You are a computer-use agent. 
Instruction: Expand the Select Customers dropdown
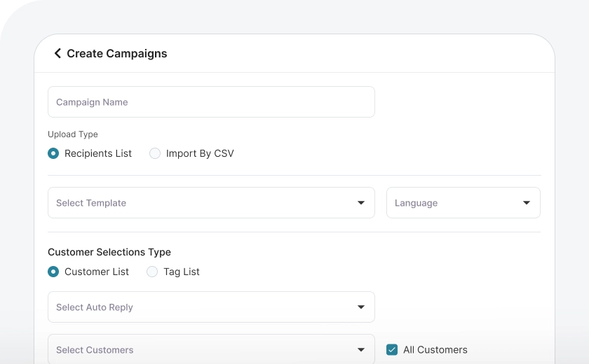[x=203, y=350]
